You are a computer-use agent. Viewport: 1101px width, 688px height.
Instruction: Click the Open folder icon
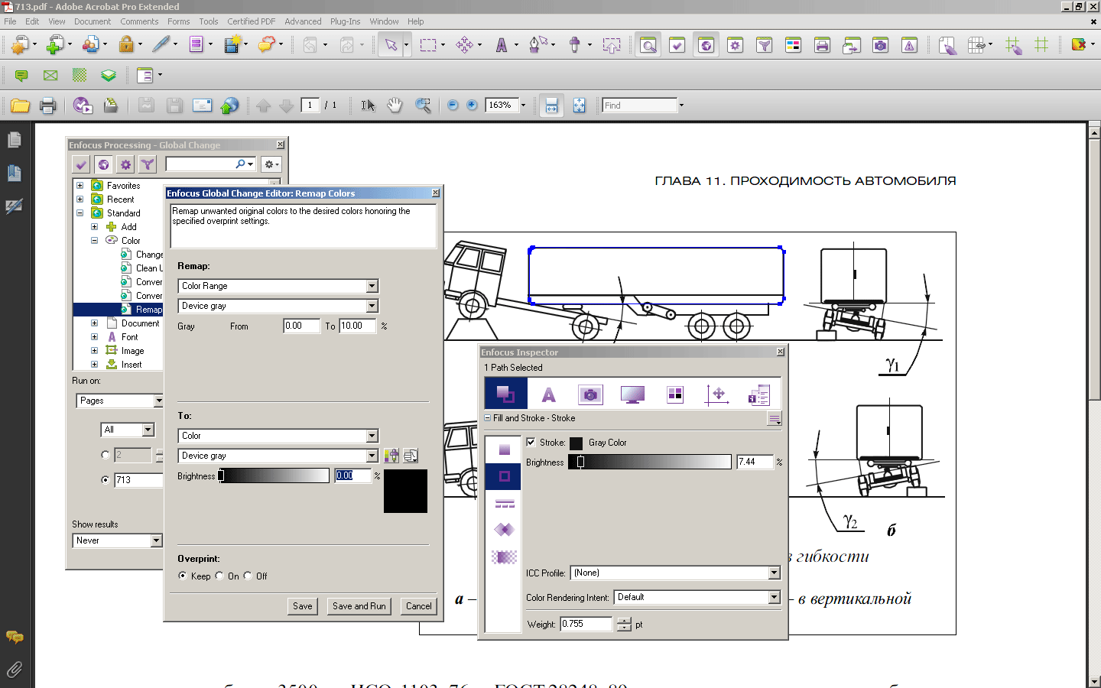coord(20,105)
